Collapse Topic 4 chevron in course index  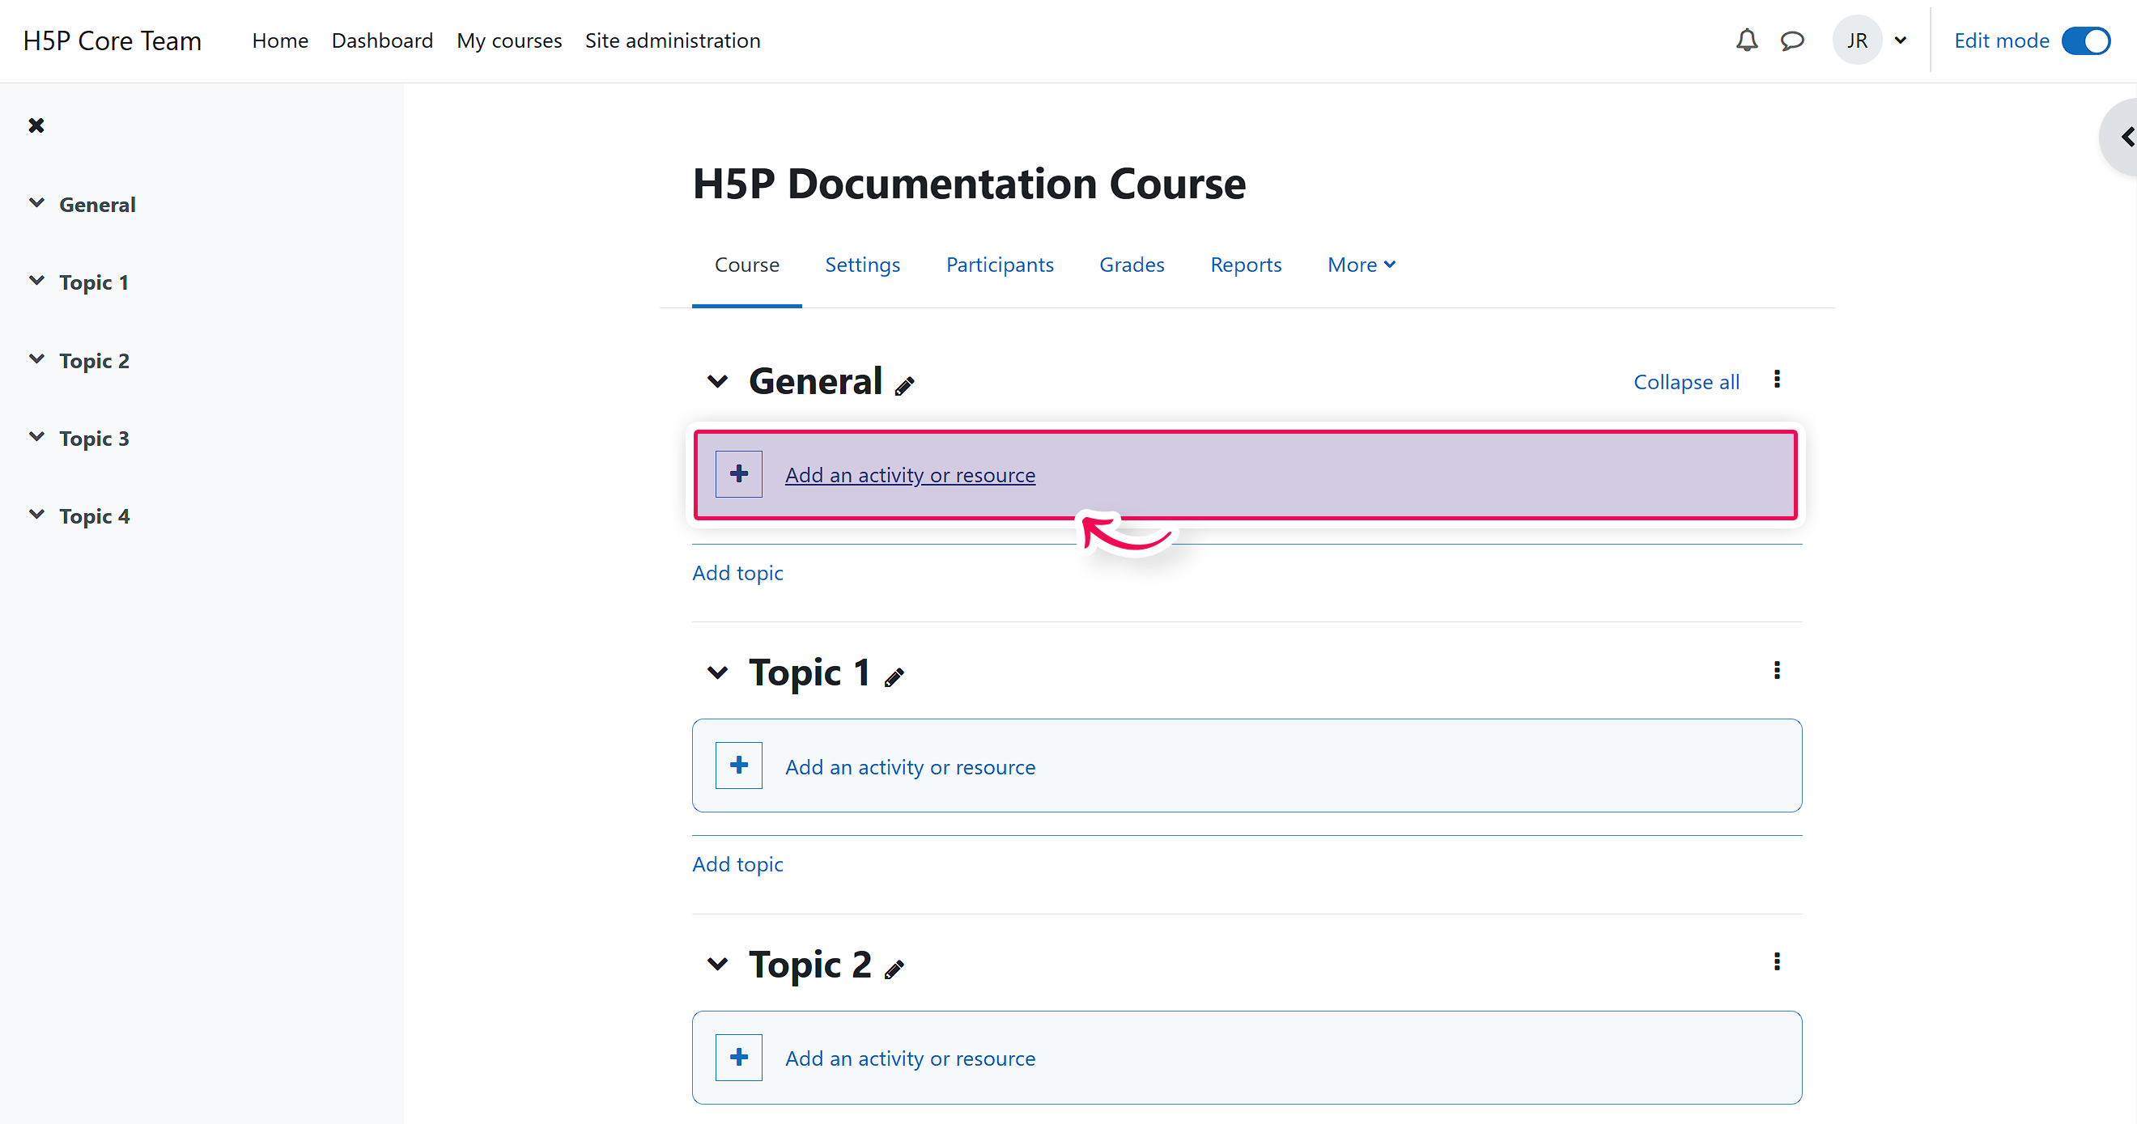tap(36, 515)
